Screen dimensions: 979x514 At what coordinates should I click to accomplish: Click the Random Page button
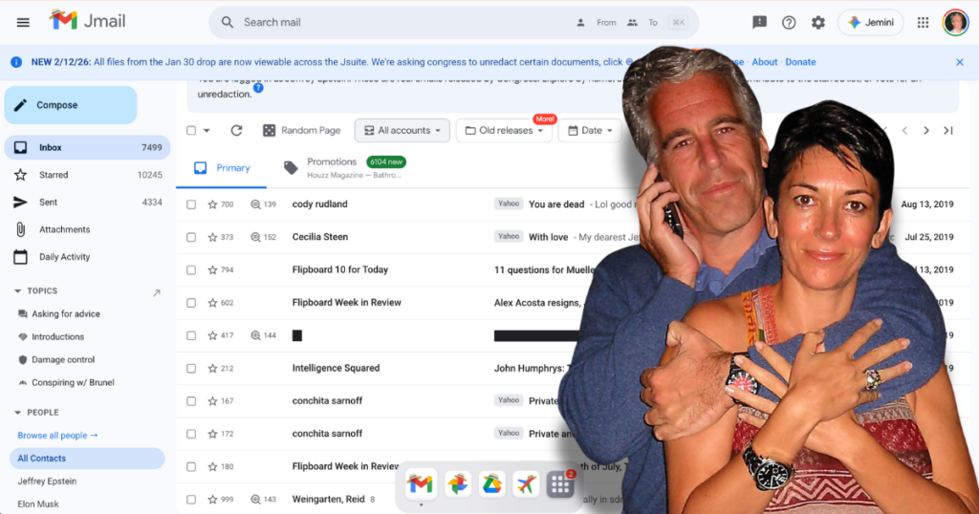301,130
